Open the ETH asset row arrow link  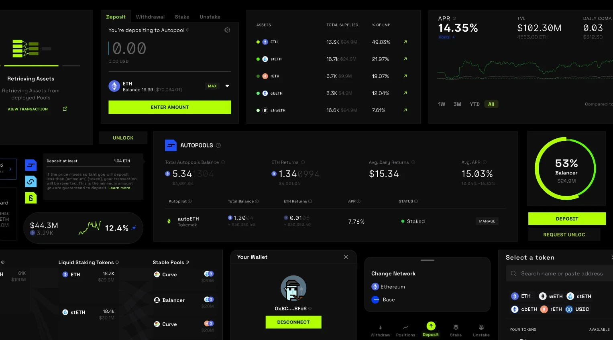point(405,42)
